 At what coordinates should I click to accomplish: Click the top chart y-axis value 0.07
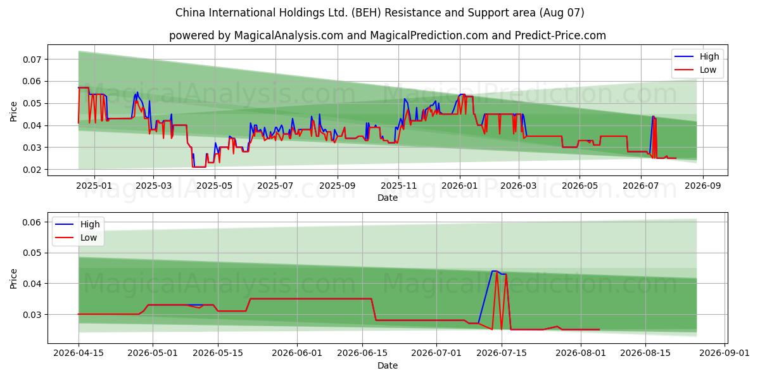[x=32, y=59]
